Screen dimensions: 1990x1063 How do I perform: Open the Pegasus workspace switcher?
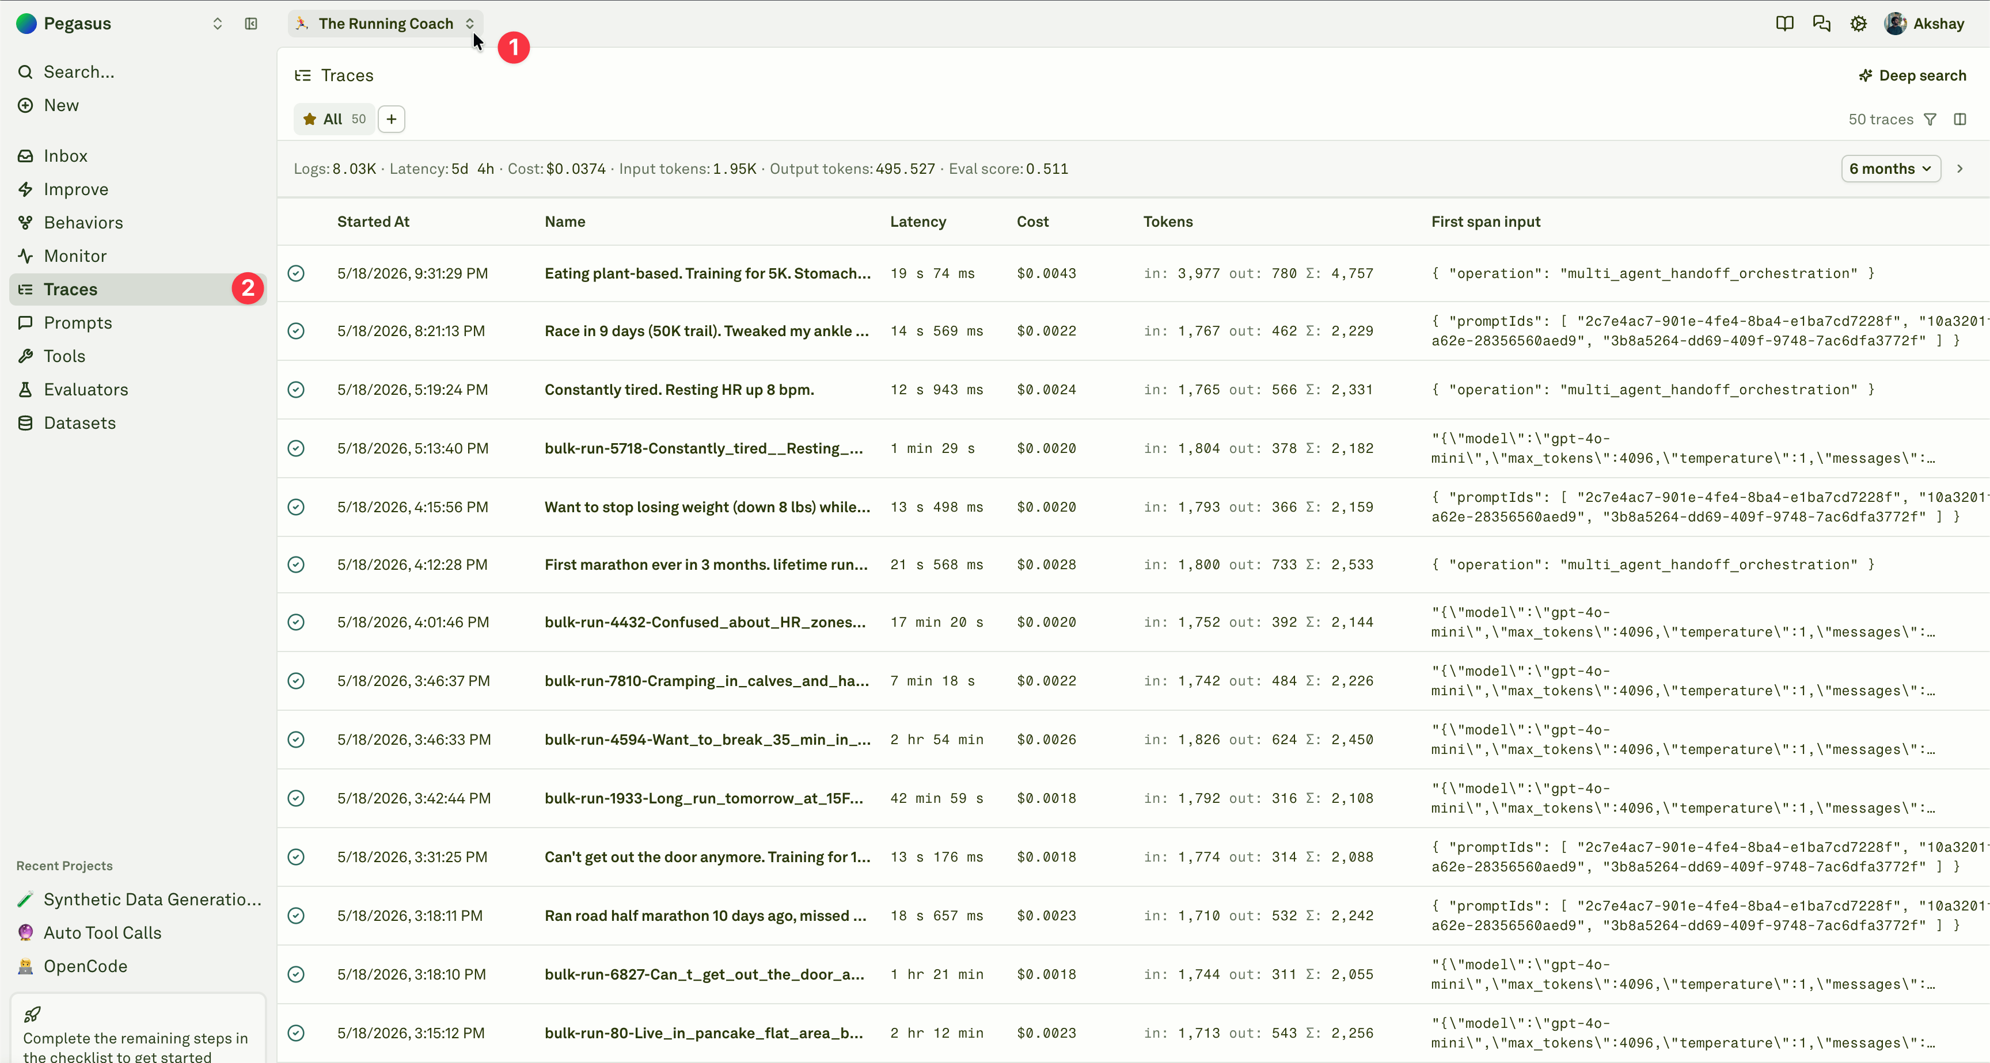(x=217, y=24)
